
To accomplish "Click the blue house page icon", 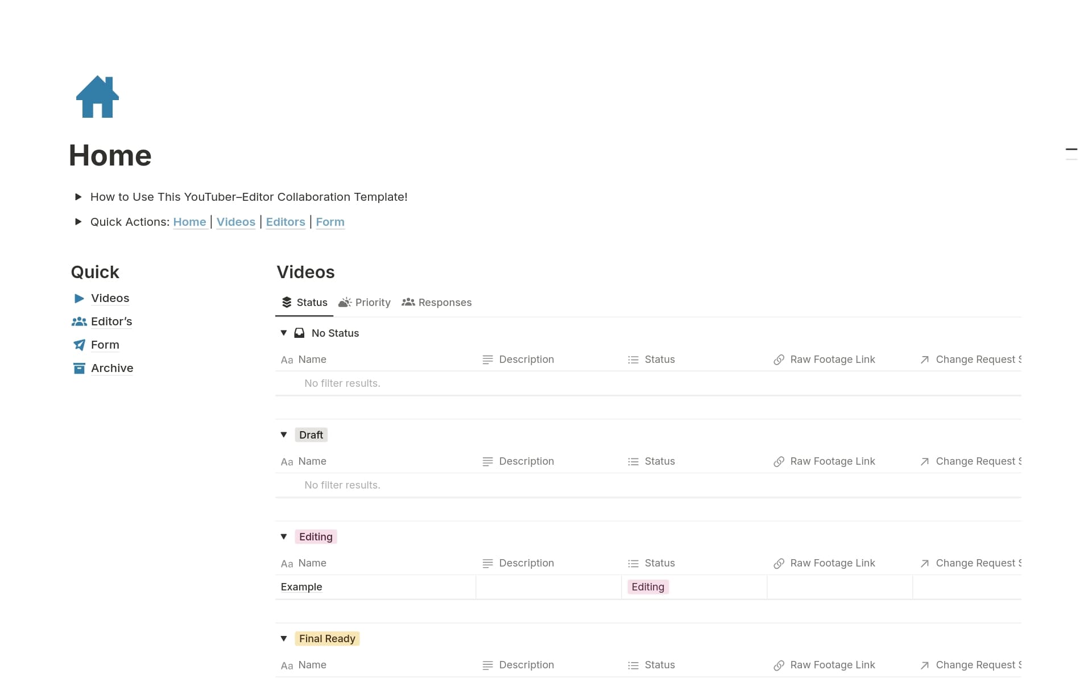I will [97, 97].
